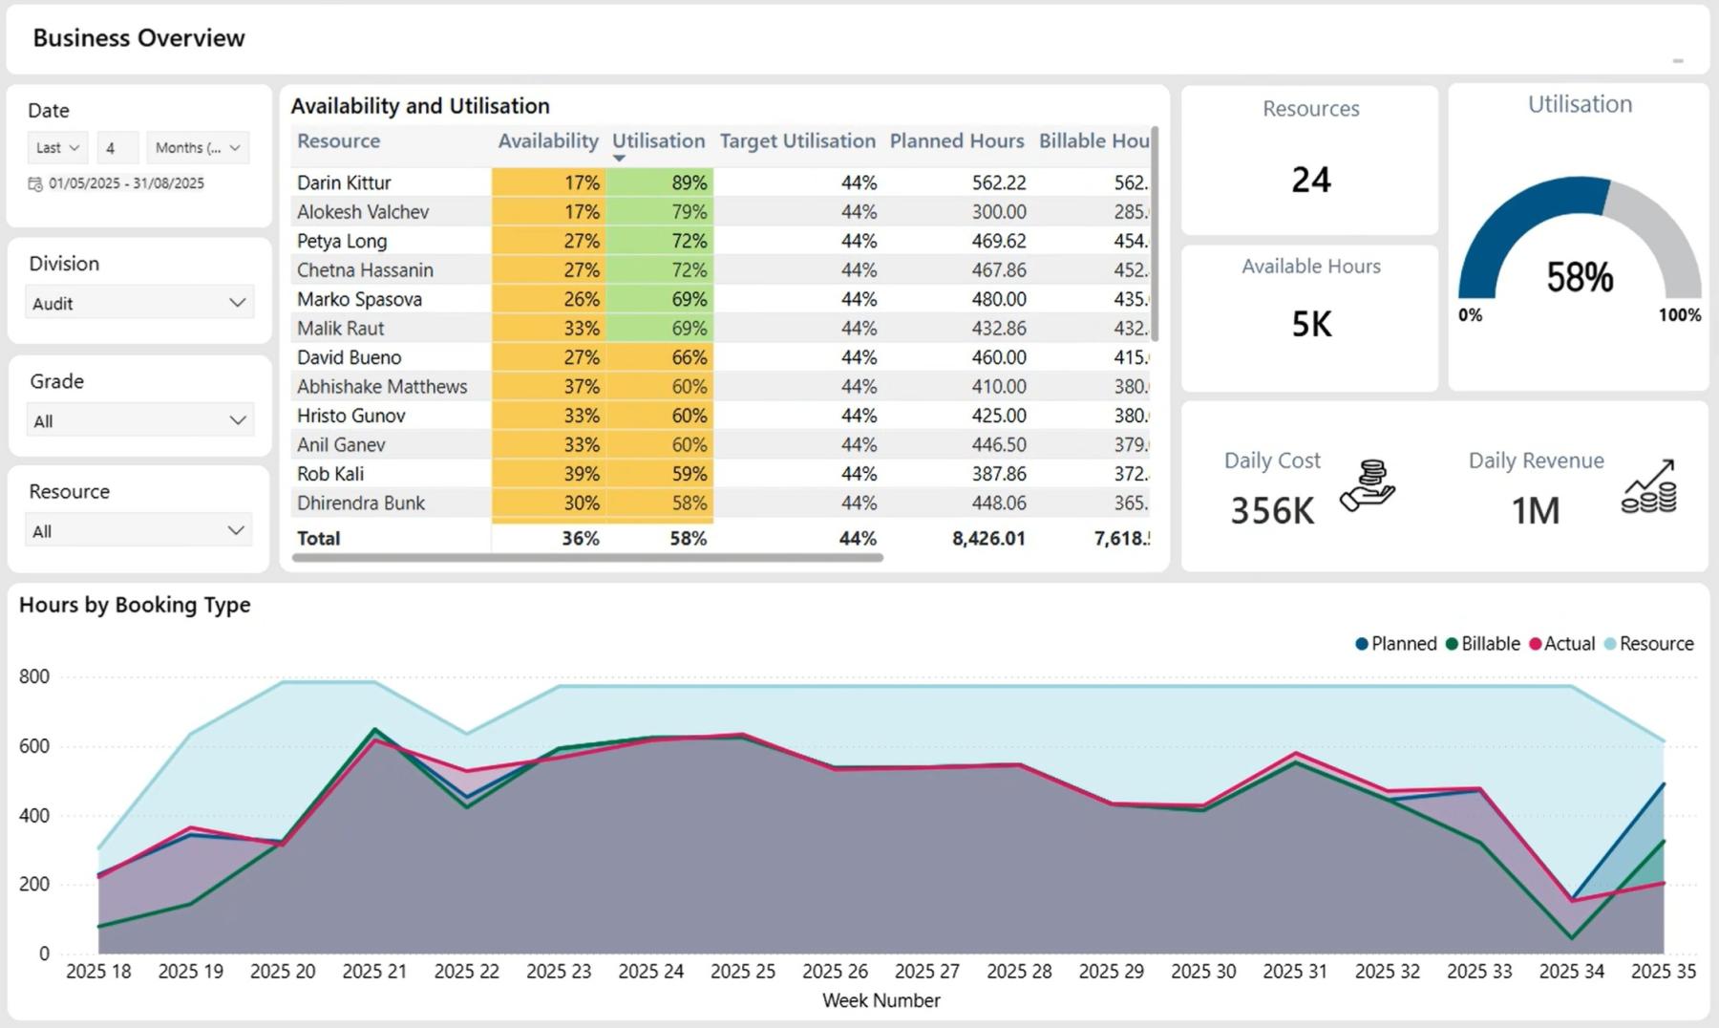Sort the table by the Utilisation column
The width and height of the screenshot is (1719, 1028).
tap(658, 140)
